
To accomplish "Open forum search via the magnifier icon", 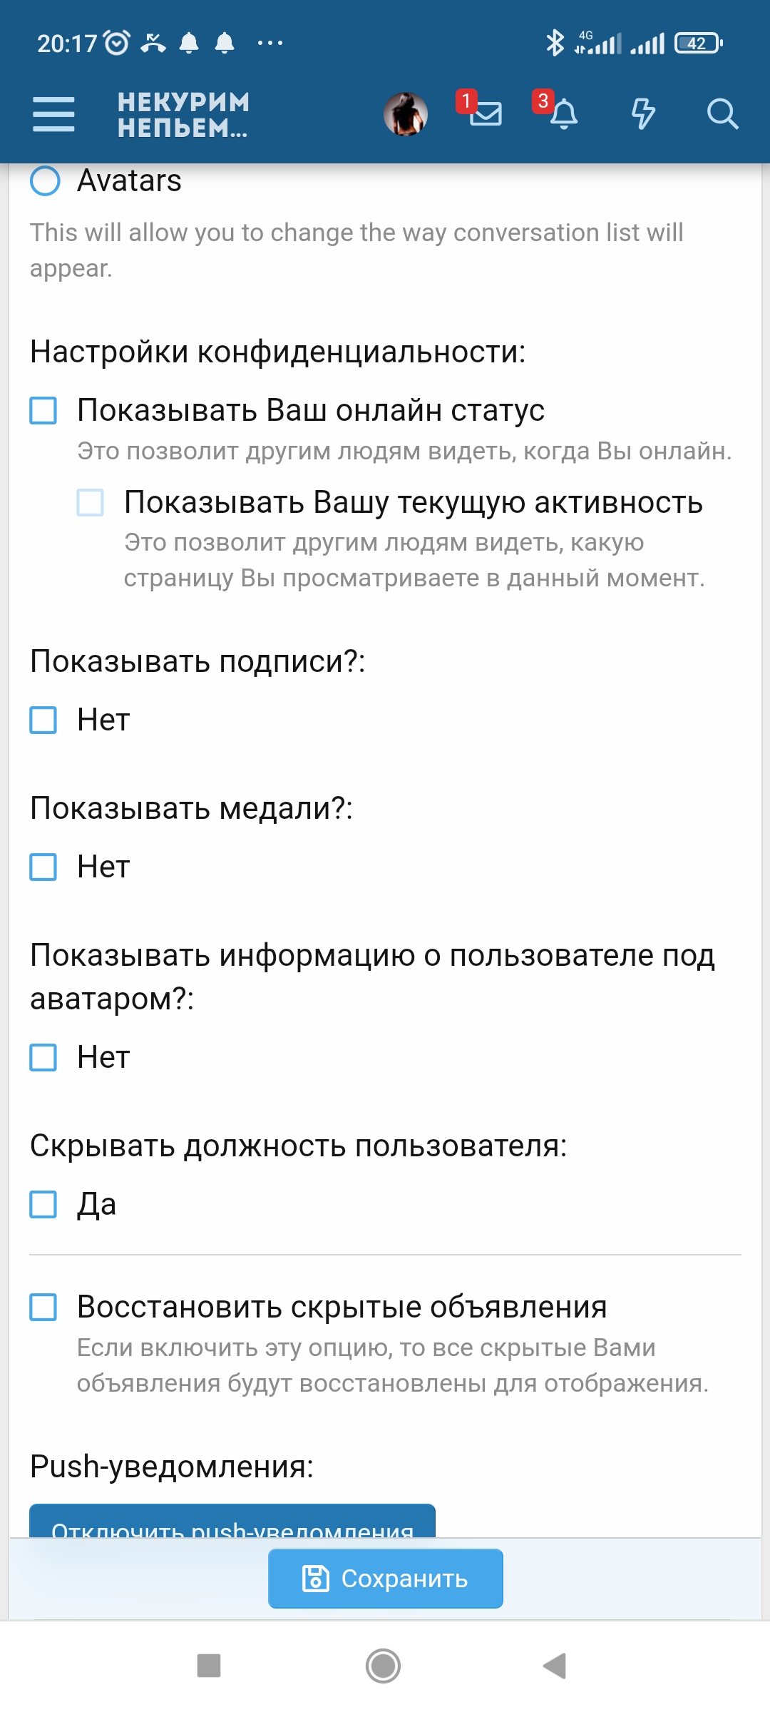I will [722, 114].
